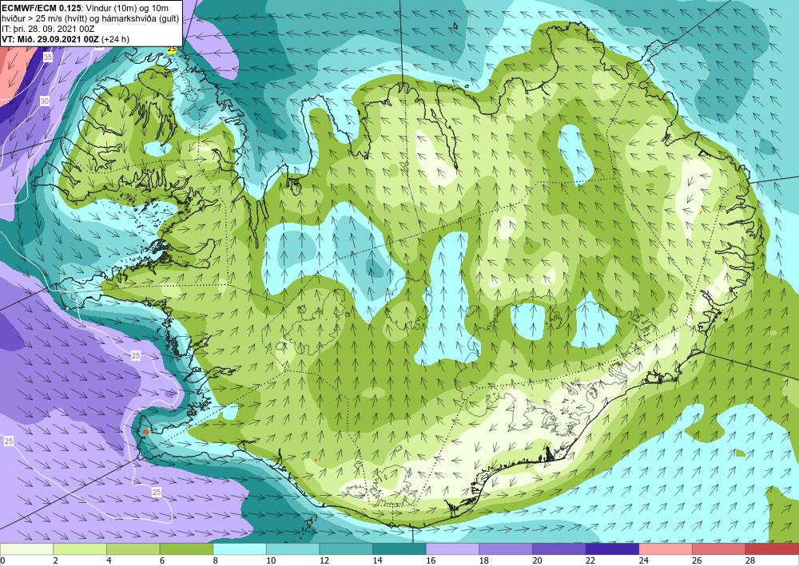Click the 2–4 m/s light green legend swatch

(x=80, y=549)
